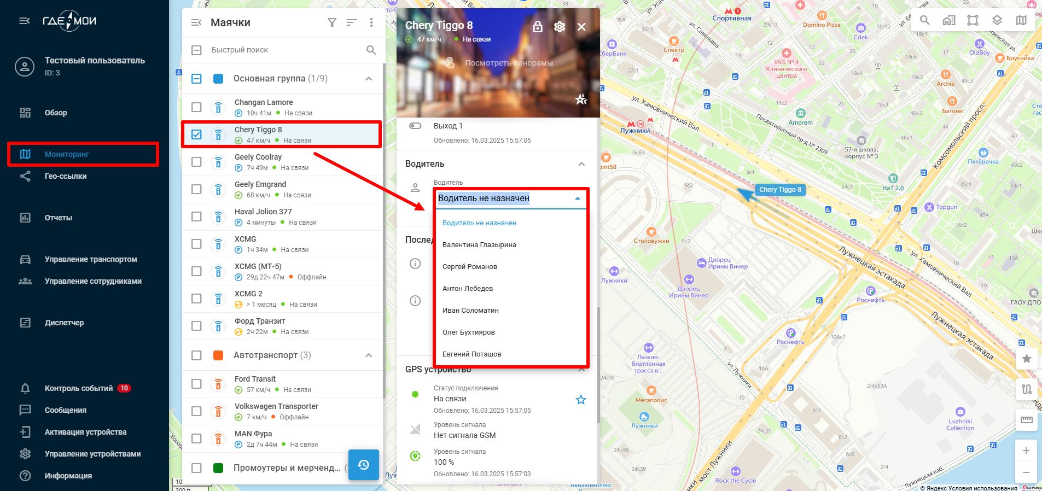The image size is (1042, 491).
Task: Click the map search magnifier icon
Action: click(924, 20)
